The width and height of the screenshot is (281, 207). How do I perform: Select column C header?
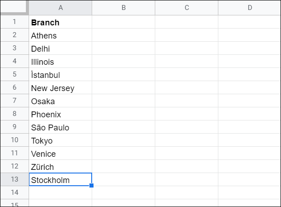[187, 8]
